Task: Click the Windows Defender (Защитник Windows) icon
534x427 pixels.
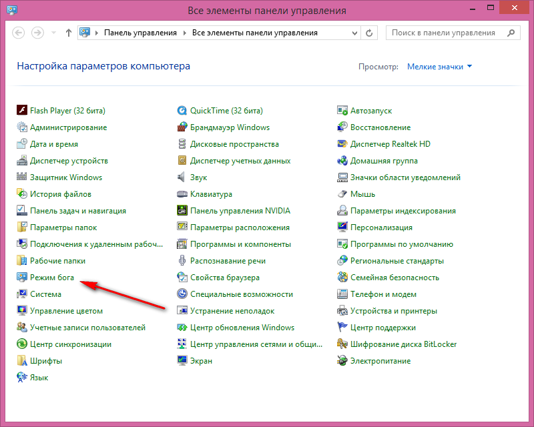Action: [x=22, y=177]
